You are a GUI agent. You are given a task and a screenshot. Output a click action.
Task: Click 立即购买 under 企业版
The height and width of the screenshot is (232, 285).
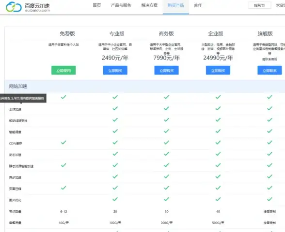pos(218,71)
